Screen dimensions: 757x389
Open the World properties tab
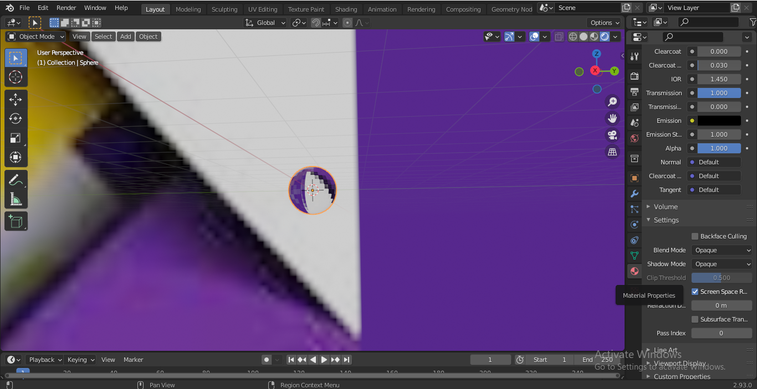pos(635,138)
